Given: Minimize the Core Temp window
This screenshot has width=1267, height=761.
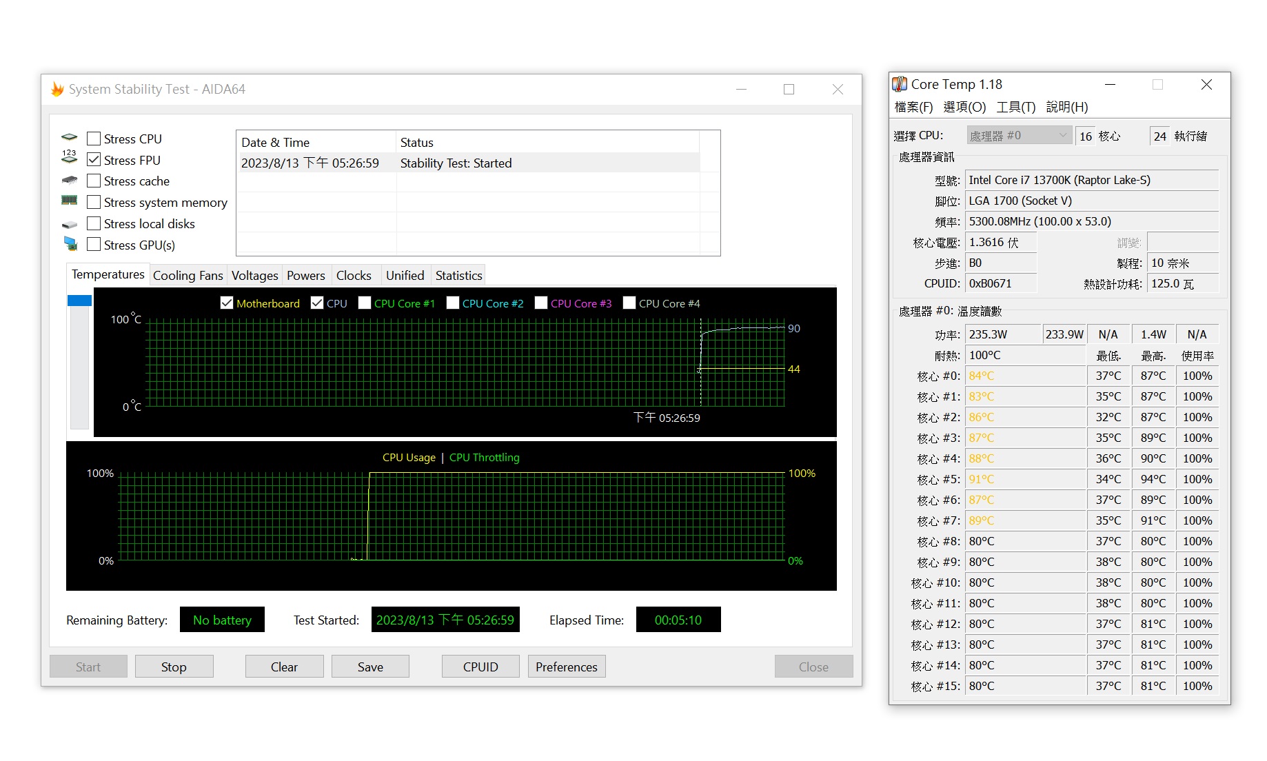Looking at the screenshot, I should point(1110,84).
